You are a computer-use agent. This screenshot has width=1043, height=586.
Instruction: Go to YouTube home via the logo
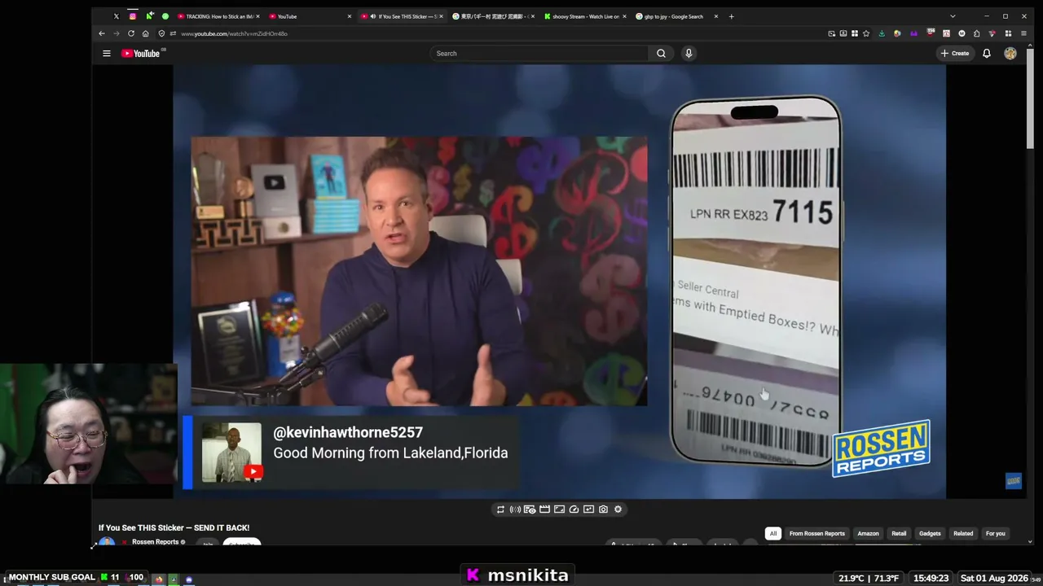coord(141,54)
